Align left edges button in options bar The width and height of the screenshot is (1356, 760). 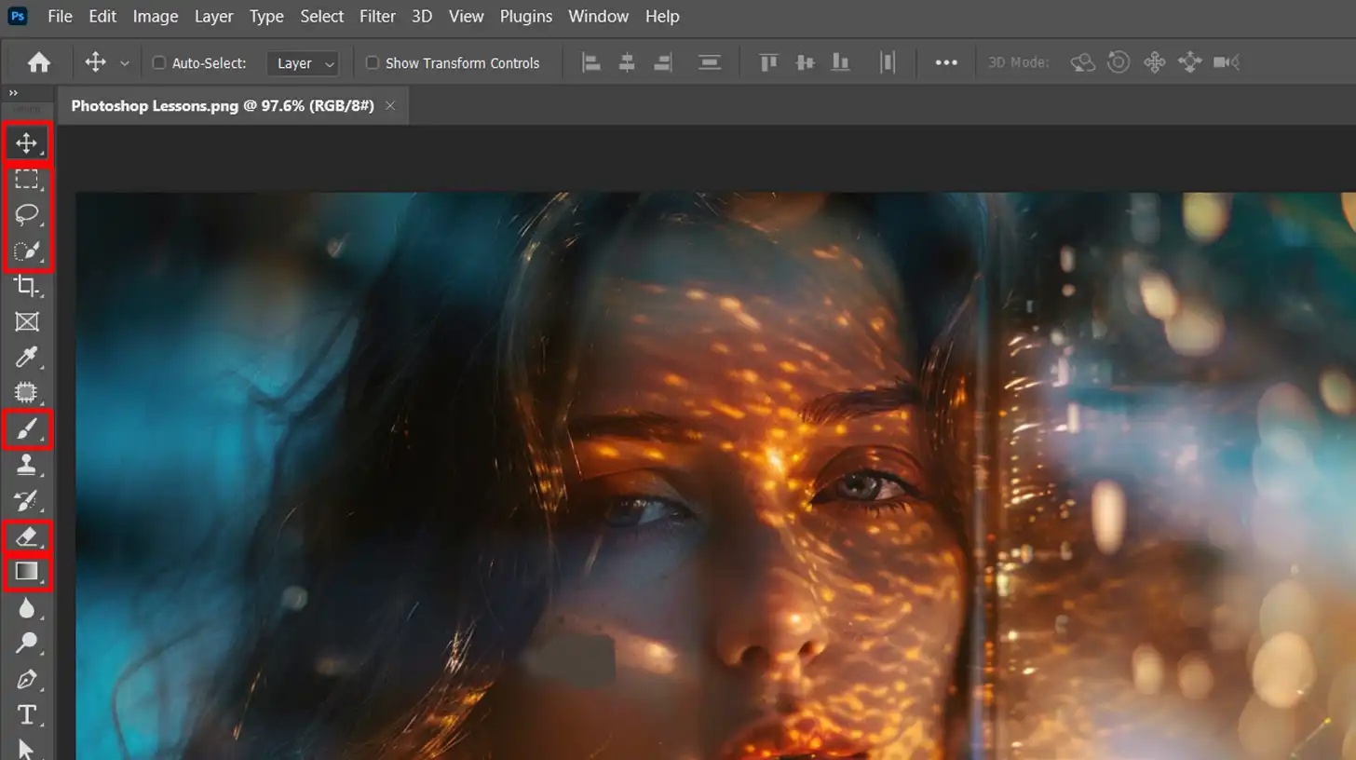[591, 62]
